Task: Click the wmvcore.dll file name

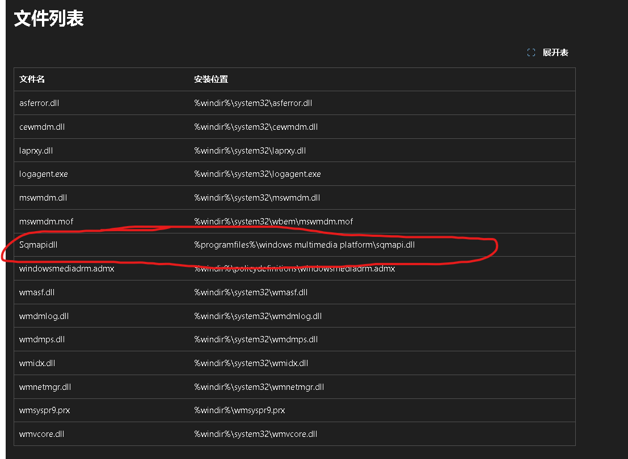Action: tap(41, 434)
